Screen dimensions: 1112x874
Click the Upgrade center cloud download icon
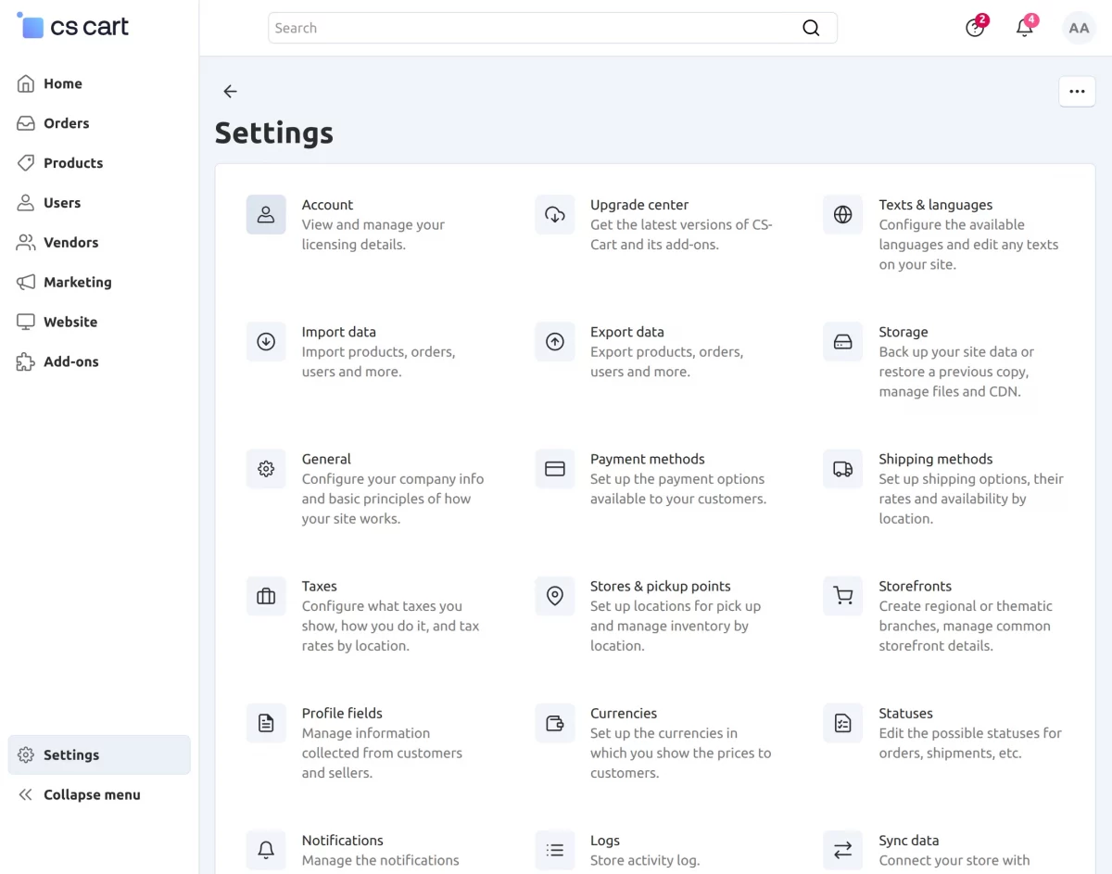(x=555, y=214)
